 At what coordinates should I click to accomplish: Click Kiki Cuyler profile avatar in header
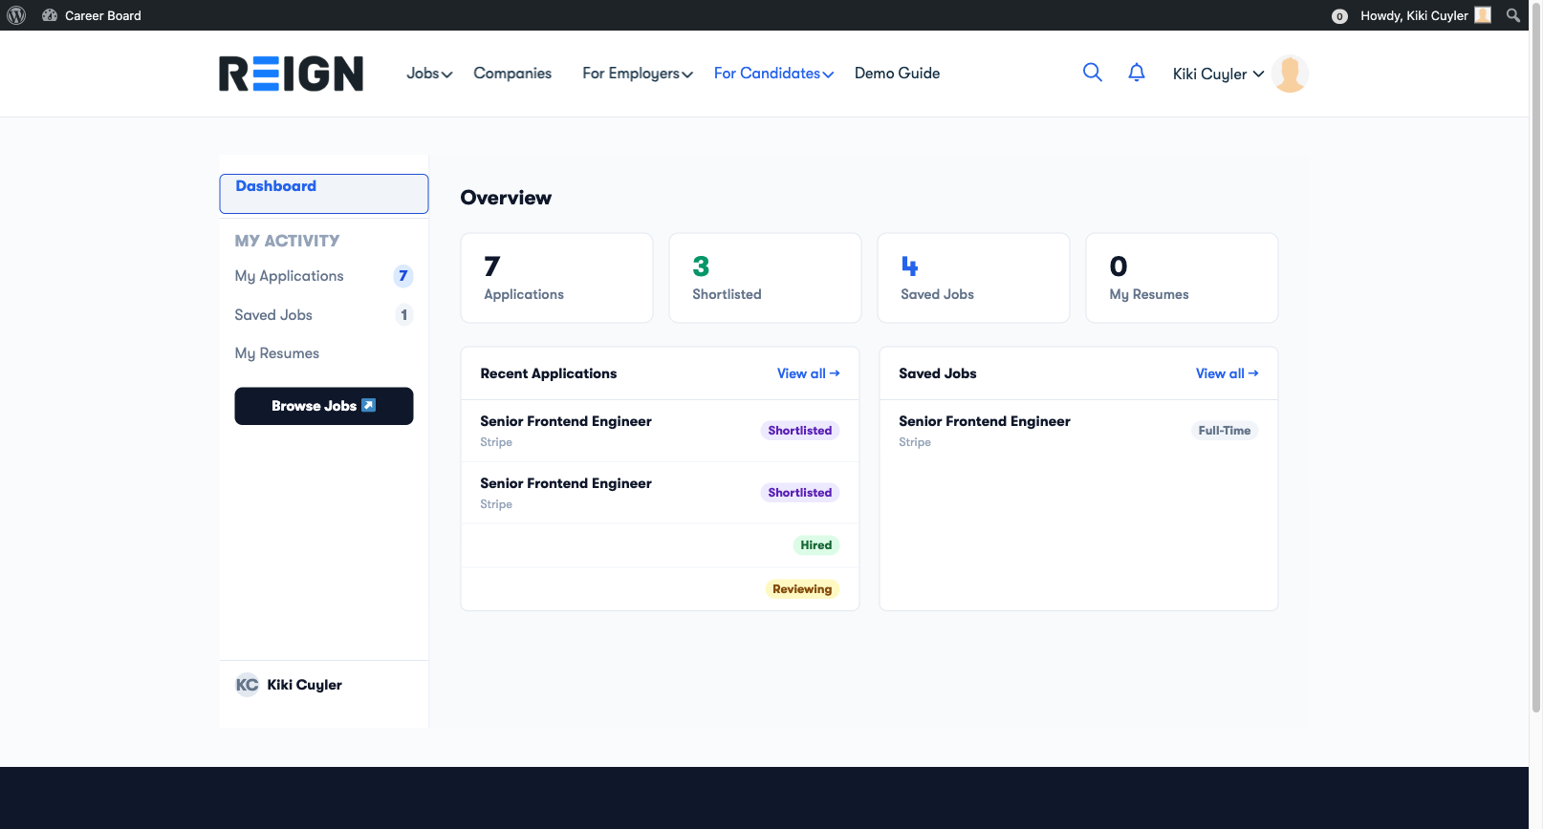click(1290, 74)
